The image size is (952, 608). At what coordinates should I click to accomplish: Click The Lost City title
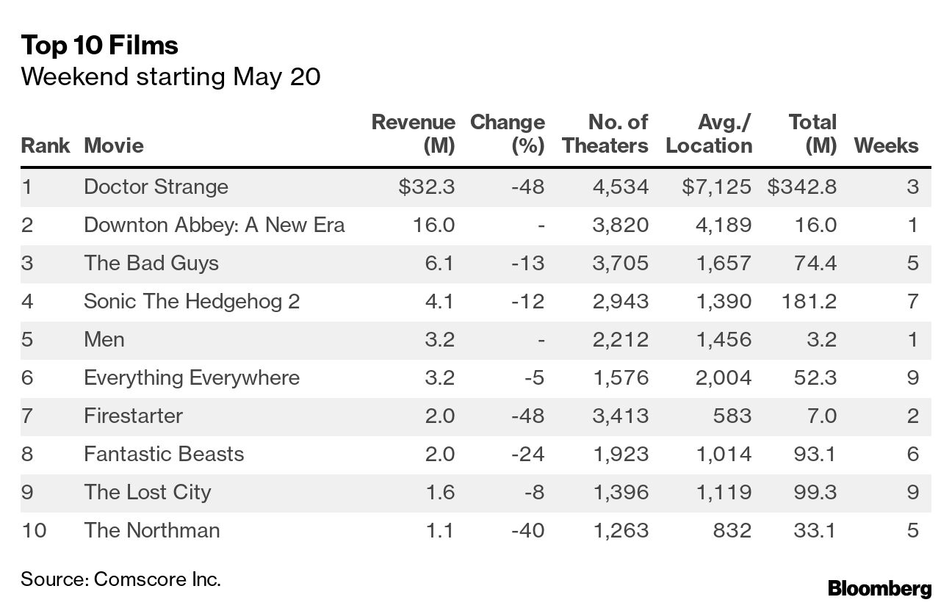click(x=147, y=492)
